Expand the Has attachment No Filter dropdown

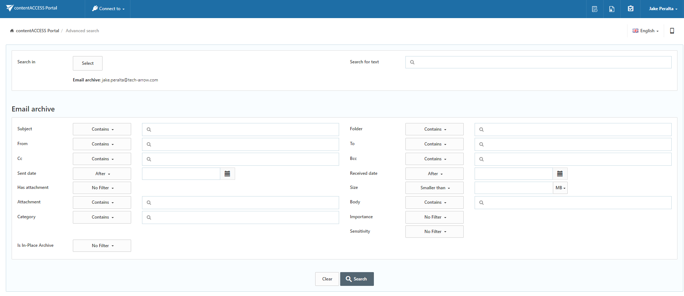[x=102, y=188]
